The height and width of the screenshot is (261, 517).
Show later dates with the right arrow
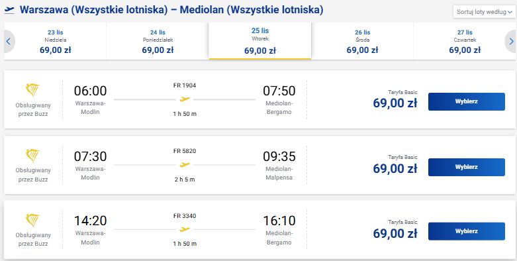pyautogui.click(x=511, y=42)
